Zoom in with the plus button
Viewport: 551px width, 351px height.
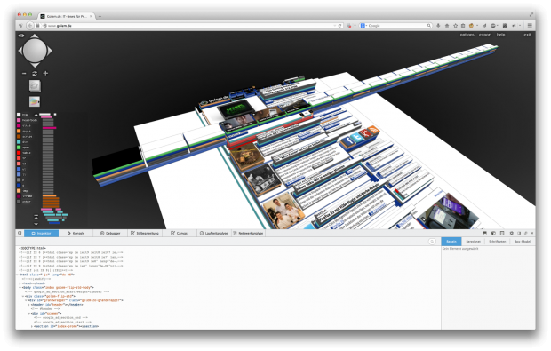(x=45, y=74)
